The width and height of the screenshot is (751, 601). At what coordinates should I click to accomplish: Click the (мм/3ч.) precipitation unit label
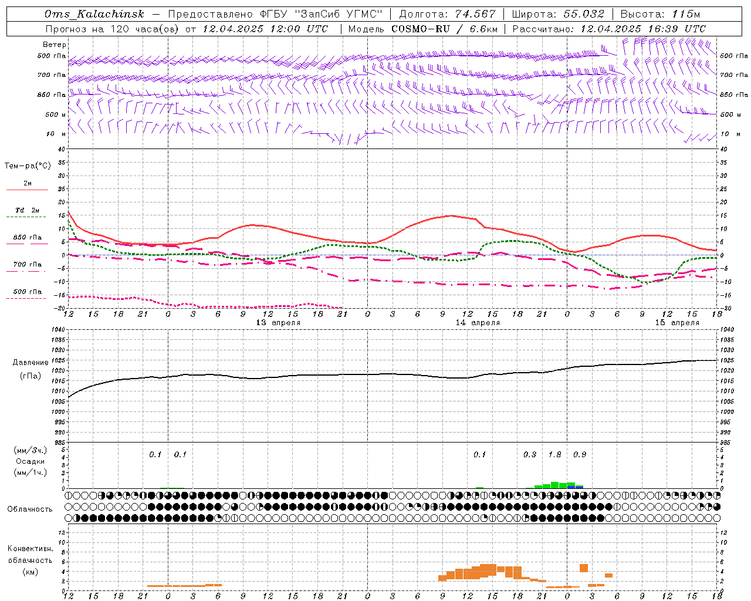30,450
